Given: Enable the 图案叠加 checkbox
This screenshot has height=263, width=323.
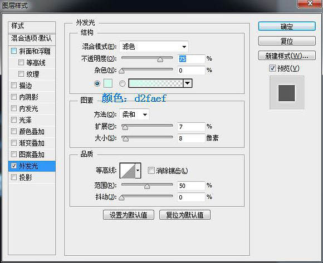Looking at the screenshot, I should click(14, 154).
